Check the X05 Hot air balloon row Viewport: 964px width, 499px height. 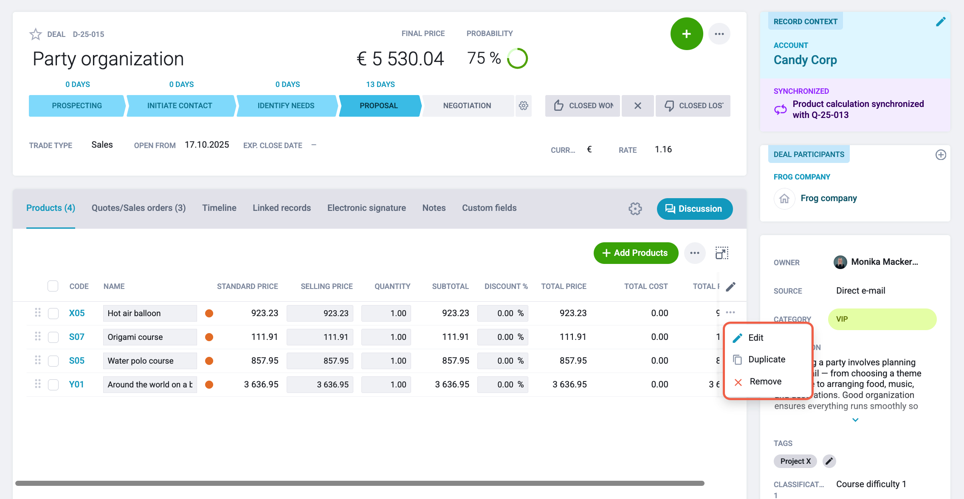tap(53, 314)
